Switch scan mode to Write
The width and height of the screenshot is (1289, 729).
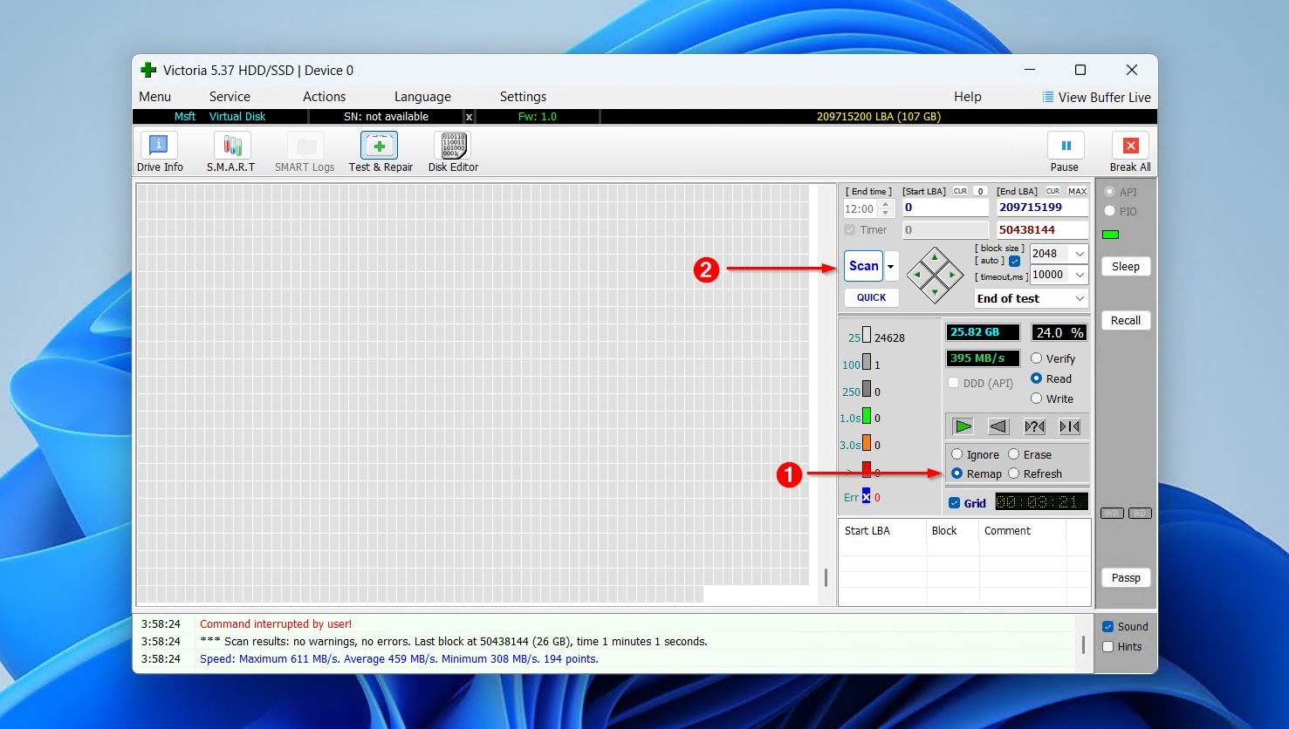pyautogui.click(x=1037, y=399)
